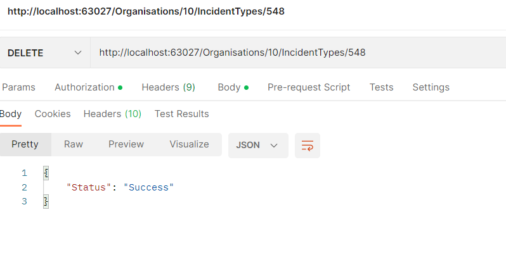
Task: View response Headers (10) tab
Action: [x=112, y=114]
